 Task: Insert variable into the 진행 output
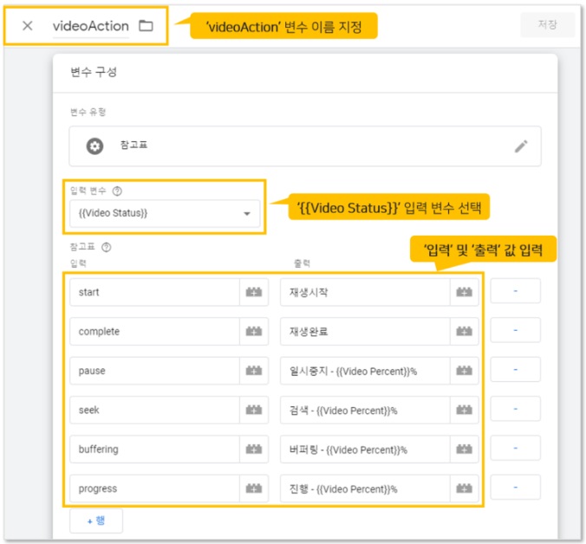[464, 489]
